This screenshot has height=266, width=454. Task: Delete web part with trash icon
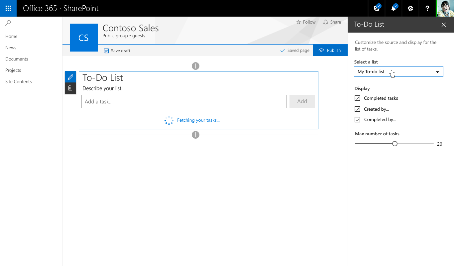[70, 88]
